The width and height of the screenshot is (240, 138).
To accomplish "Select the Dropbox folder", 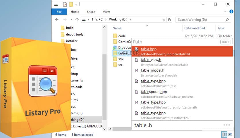I will pyautogui.click(x=122, y=47).
